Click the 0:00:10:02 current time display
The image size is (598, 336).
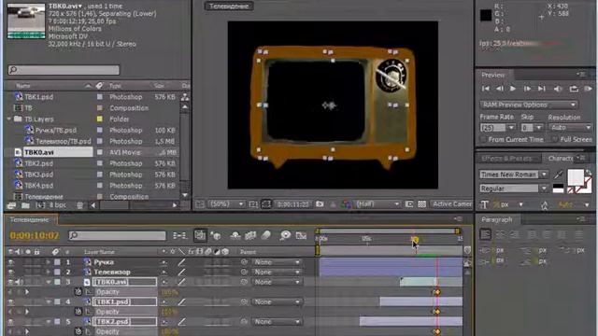[35, 235]
